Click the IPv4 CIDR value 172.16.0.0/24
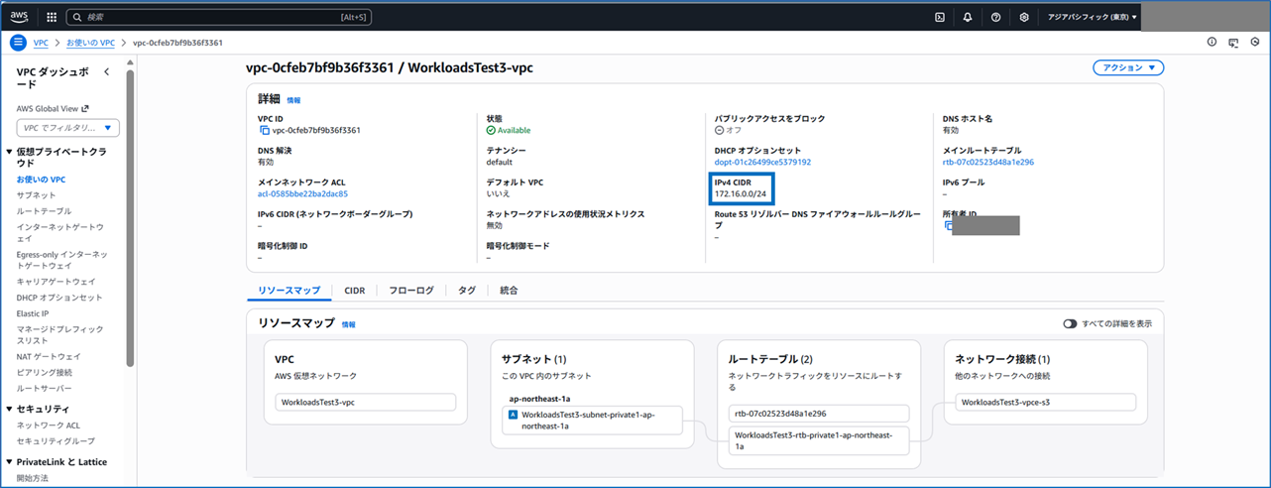 (x=743, y=193)
